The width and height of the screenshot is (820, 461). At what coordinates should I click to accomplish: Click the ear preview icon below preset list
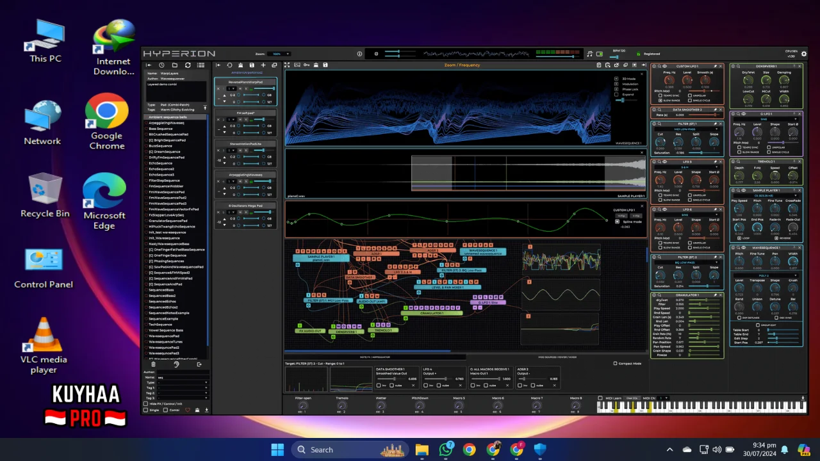176,364
